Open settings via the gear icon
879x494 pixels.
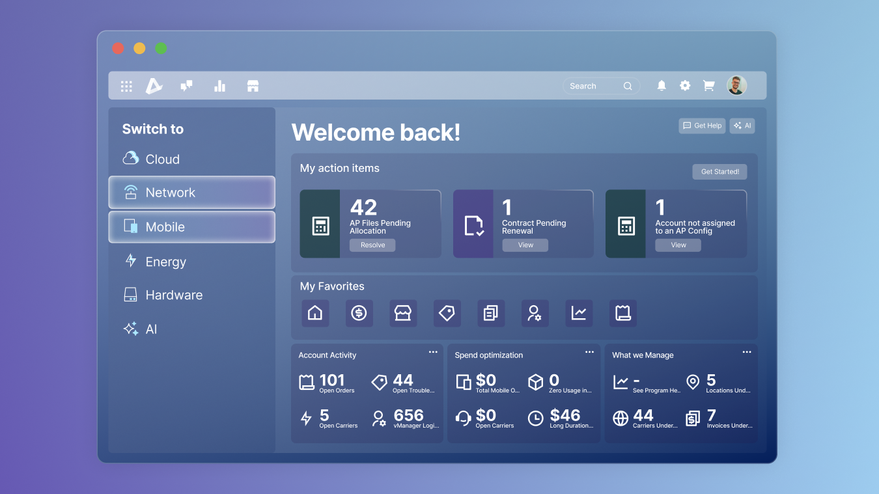[685, 86]
